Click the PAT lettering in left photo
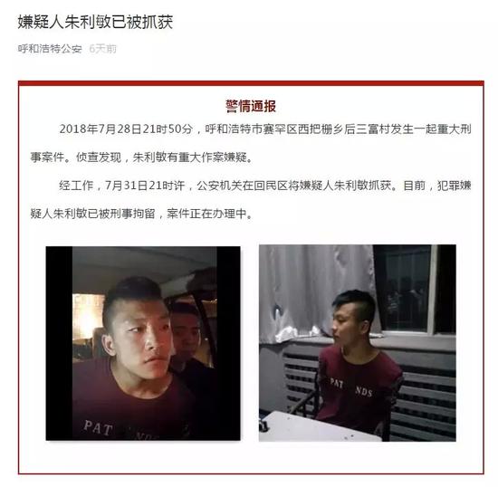The height and width of the screenshot is (487, 498). click(98, 428)
